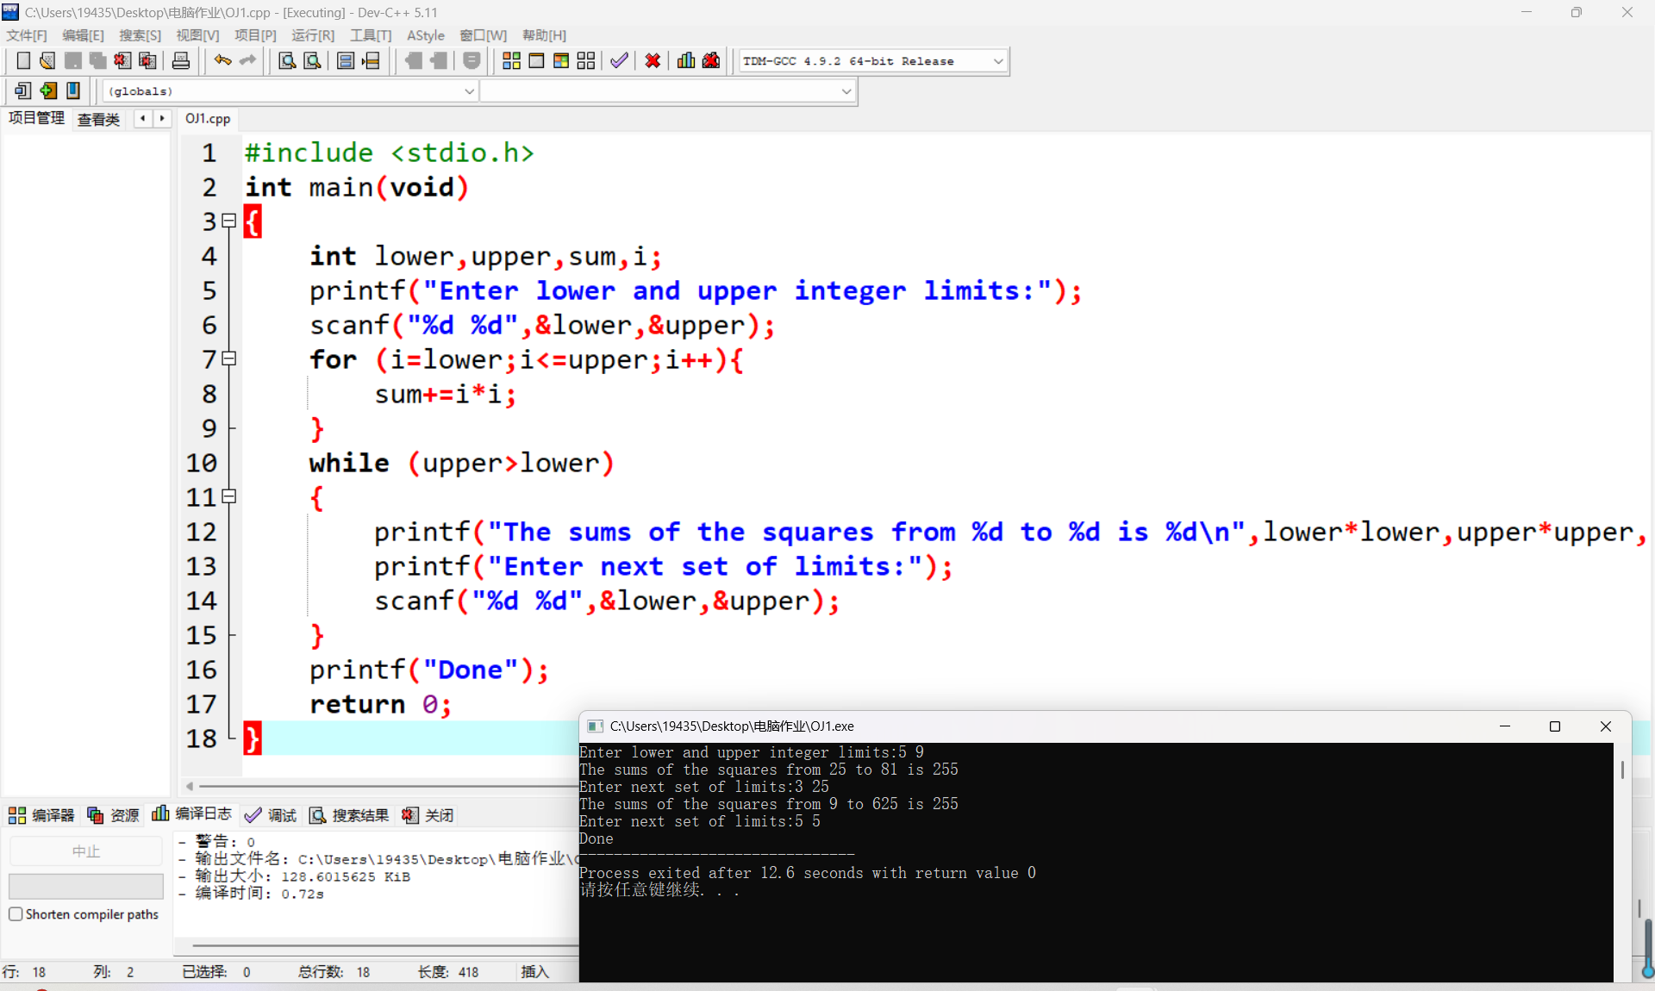The image size is (1655, 991).
Task: Enable Shorten compiler paths checkbox
Action: point(16,914)
